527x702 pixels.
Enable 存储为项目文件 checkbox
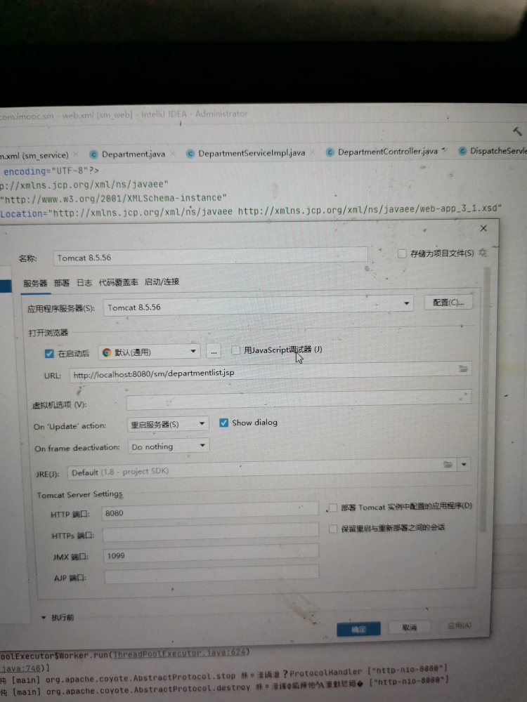tap(402, 254)
